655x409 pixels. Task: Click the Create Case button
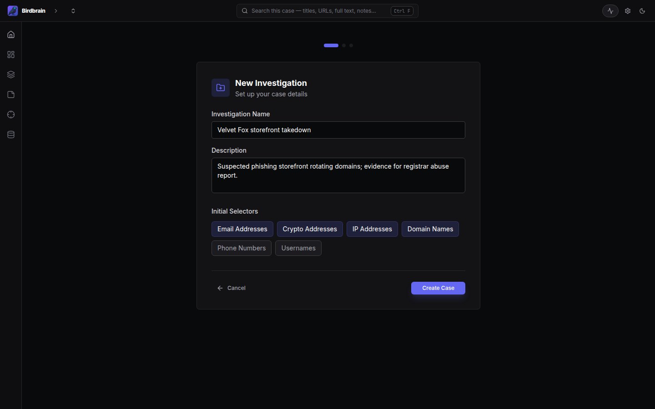438,288
